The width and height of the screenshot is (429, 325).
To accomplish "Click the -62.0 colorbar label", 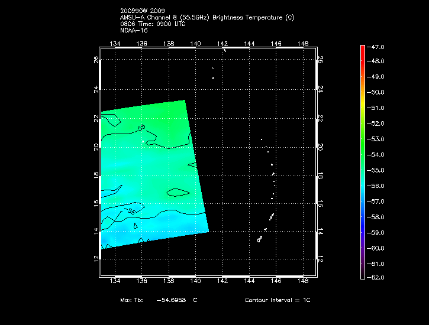I will [378, 277].
